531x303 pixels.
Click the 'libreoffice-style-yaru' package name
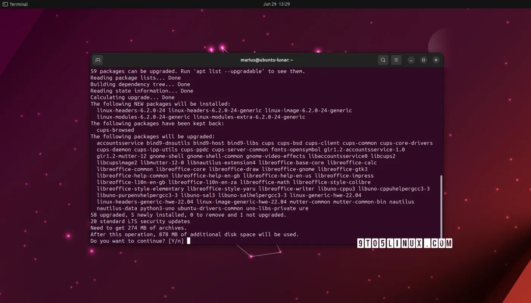click(221, 189)
